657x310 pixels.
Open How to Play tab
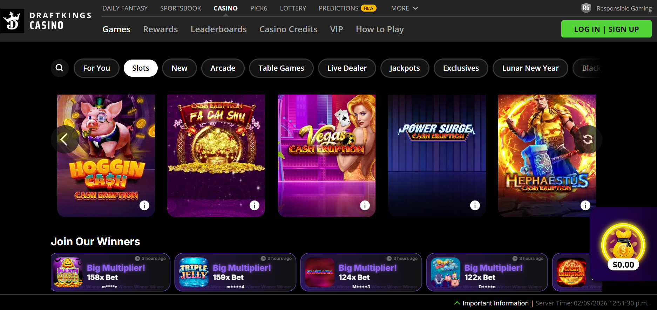click(380, 29)
